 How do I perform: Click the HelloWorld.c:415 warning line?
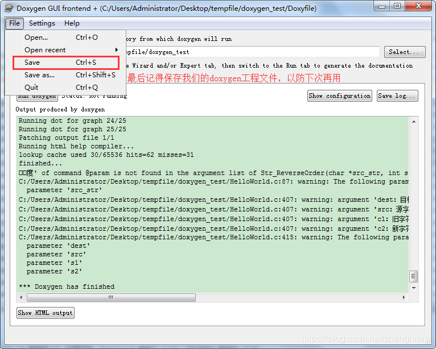click(x=213, y=238)
